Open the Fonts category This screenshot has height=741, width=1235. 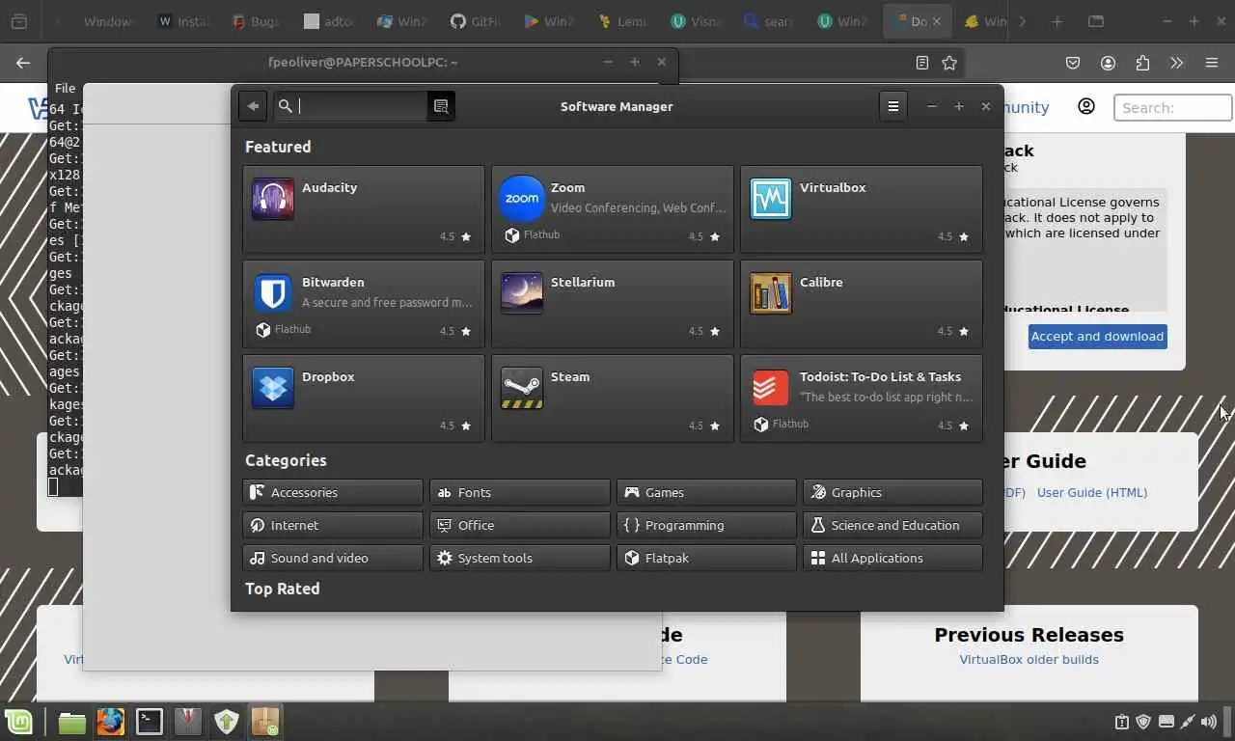click(520, 492)
